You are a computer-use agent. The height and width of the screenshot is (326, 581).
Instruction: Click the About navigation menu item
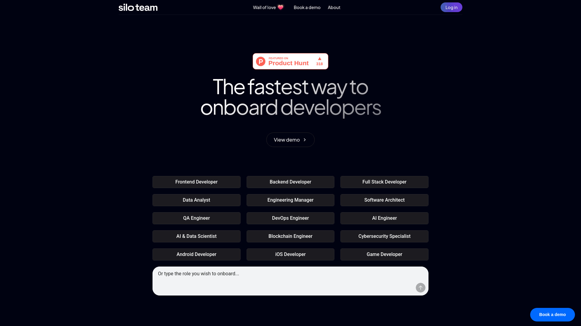pos(334,7)
